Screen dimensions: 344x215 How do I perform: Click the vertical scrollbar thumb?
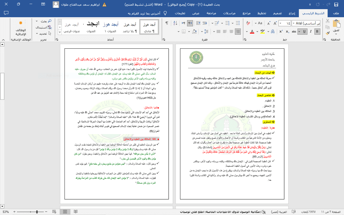coord(2,86)
